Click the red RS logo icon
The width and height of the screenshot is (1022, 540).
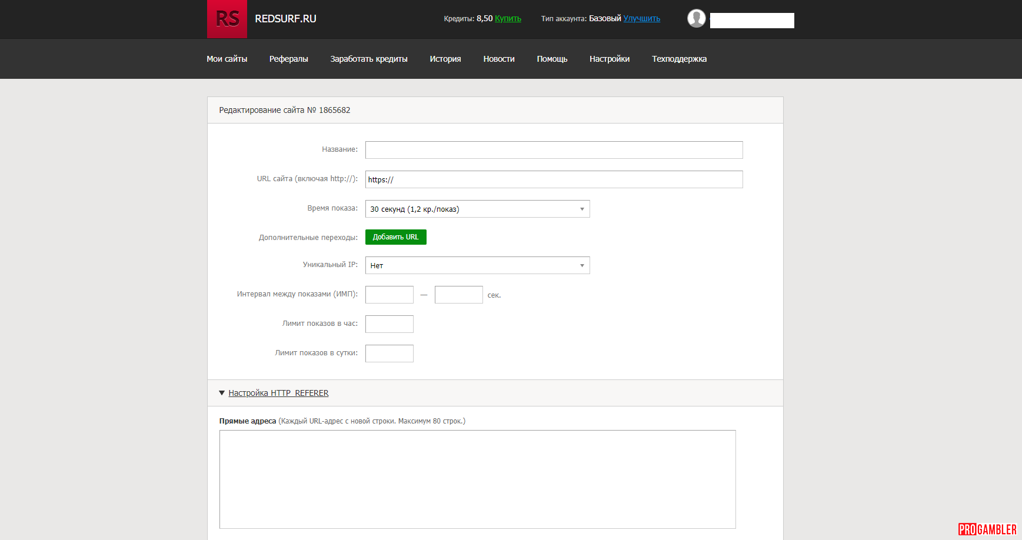tap(227, 19)
